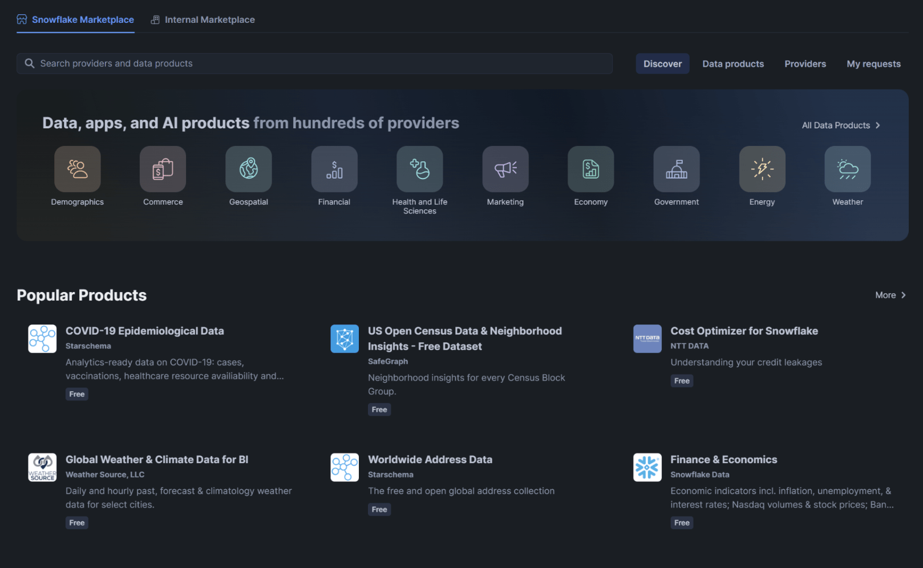Open the Government building icon
The width and height of the screenshot is (923, 568).
point(677,169)
